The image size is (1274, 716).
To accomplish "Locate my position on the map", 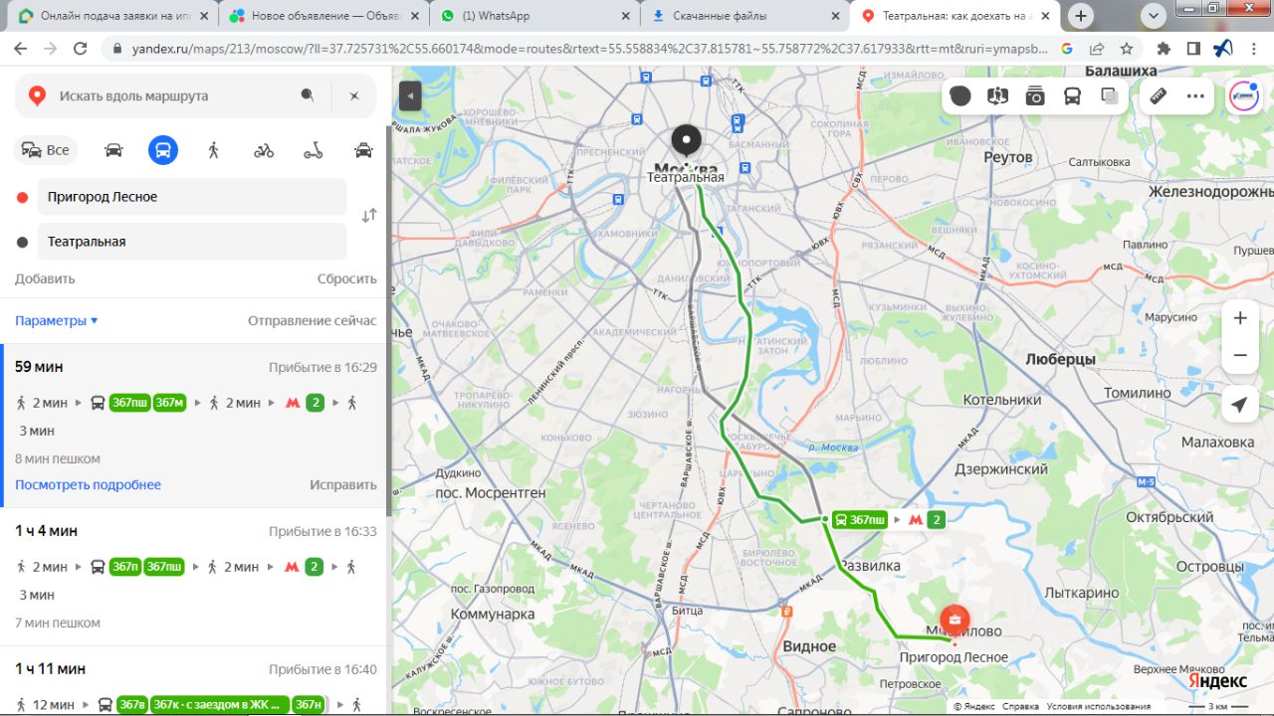I will [x=1240, y=405].
